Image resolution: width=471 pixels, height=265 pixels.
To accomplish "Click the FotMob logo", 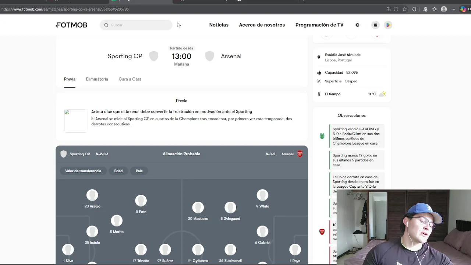I will tap(71, 25).
